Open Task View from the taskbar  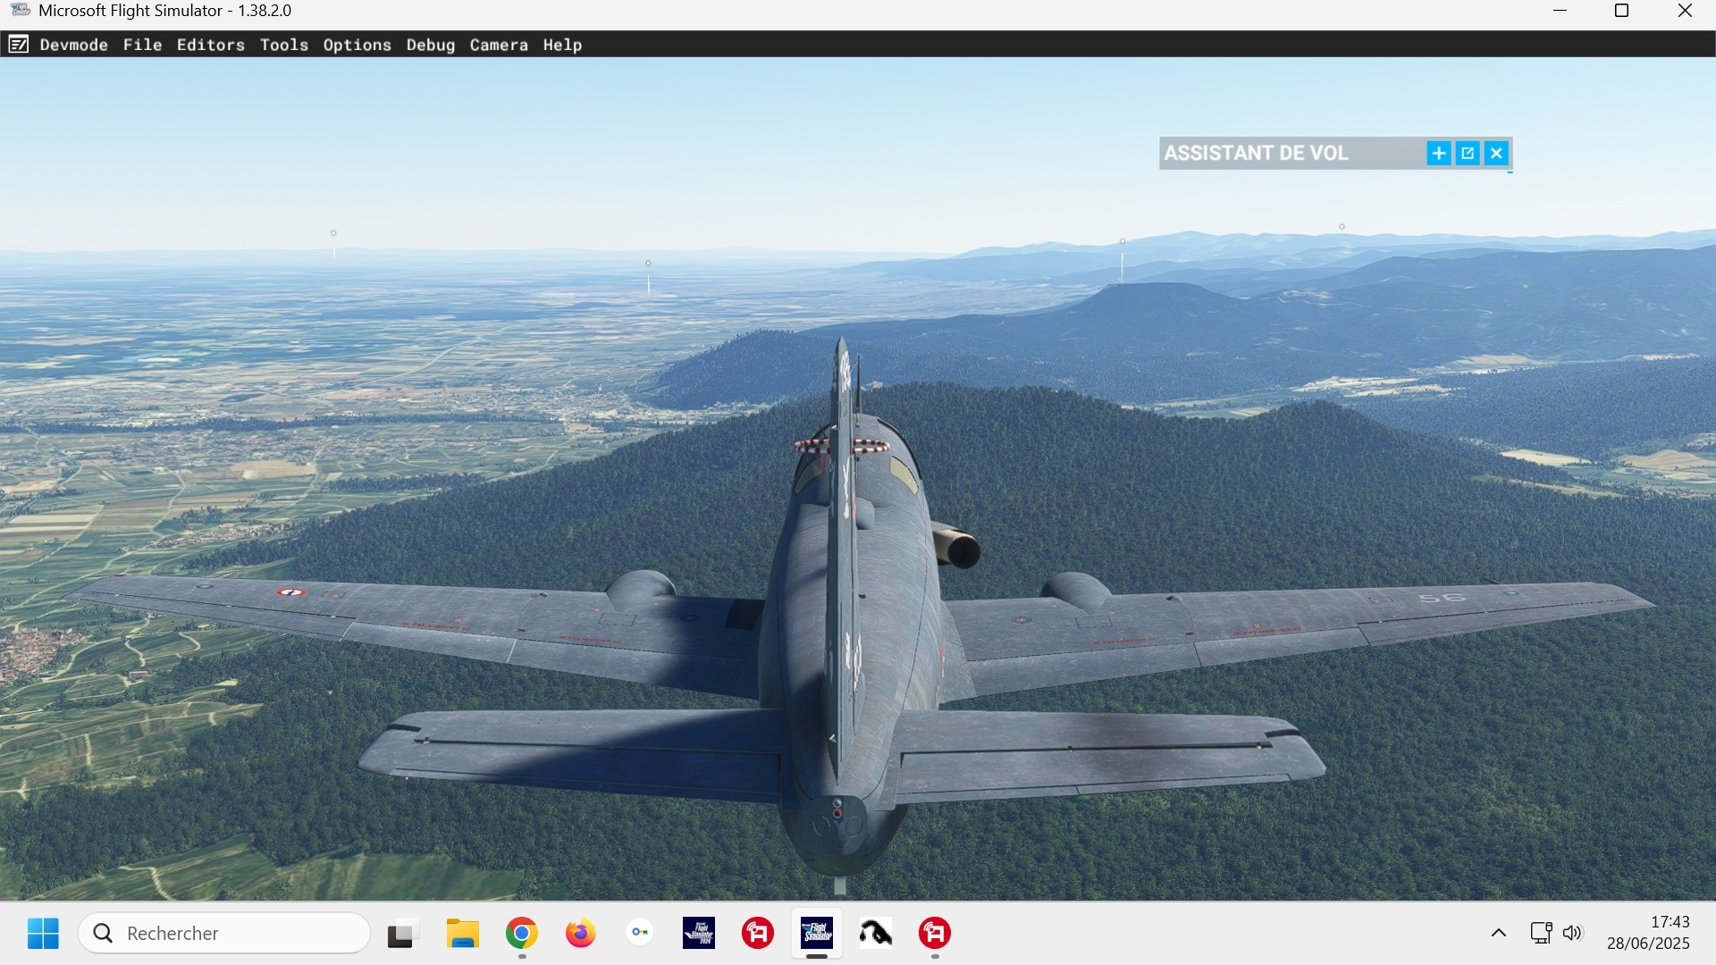click(x=403, y=934)
